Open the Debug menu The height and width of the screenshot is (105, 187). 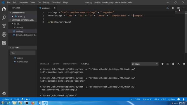[46, 3]
